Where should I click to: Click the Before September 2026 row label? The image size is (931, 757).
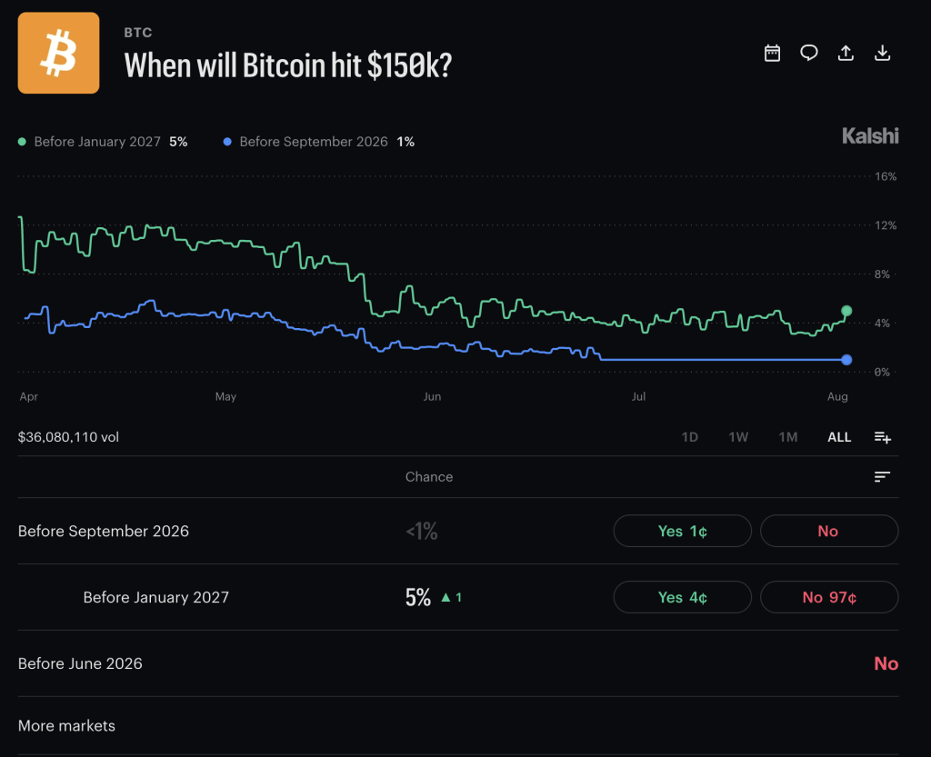coord(104,531)
